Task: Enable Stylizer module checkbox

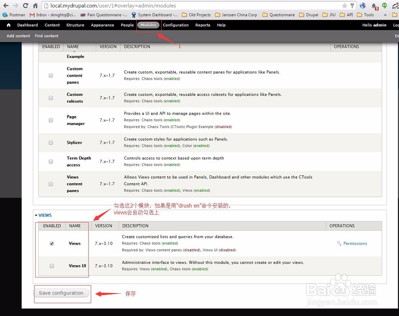Action: tap(51, 142)
